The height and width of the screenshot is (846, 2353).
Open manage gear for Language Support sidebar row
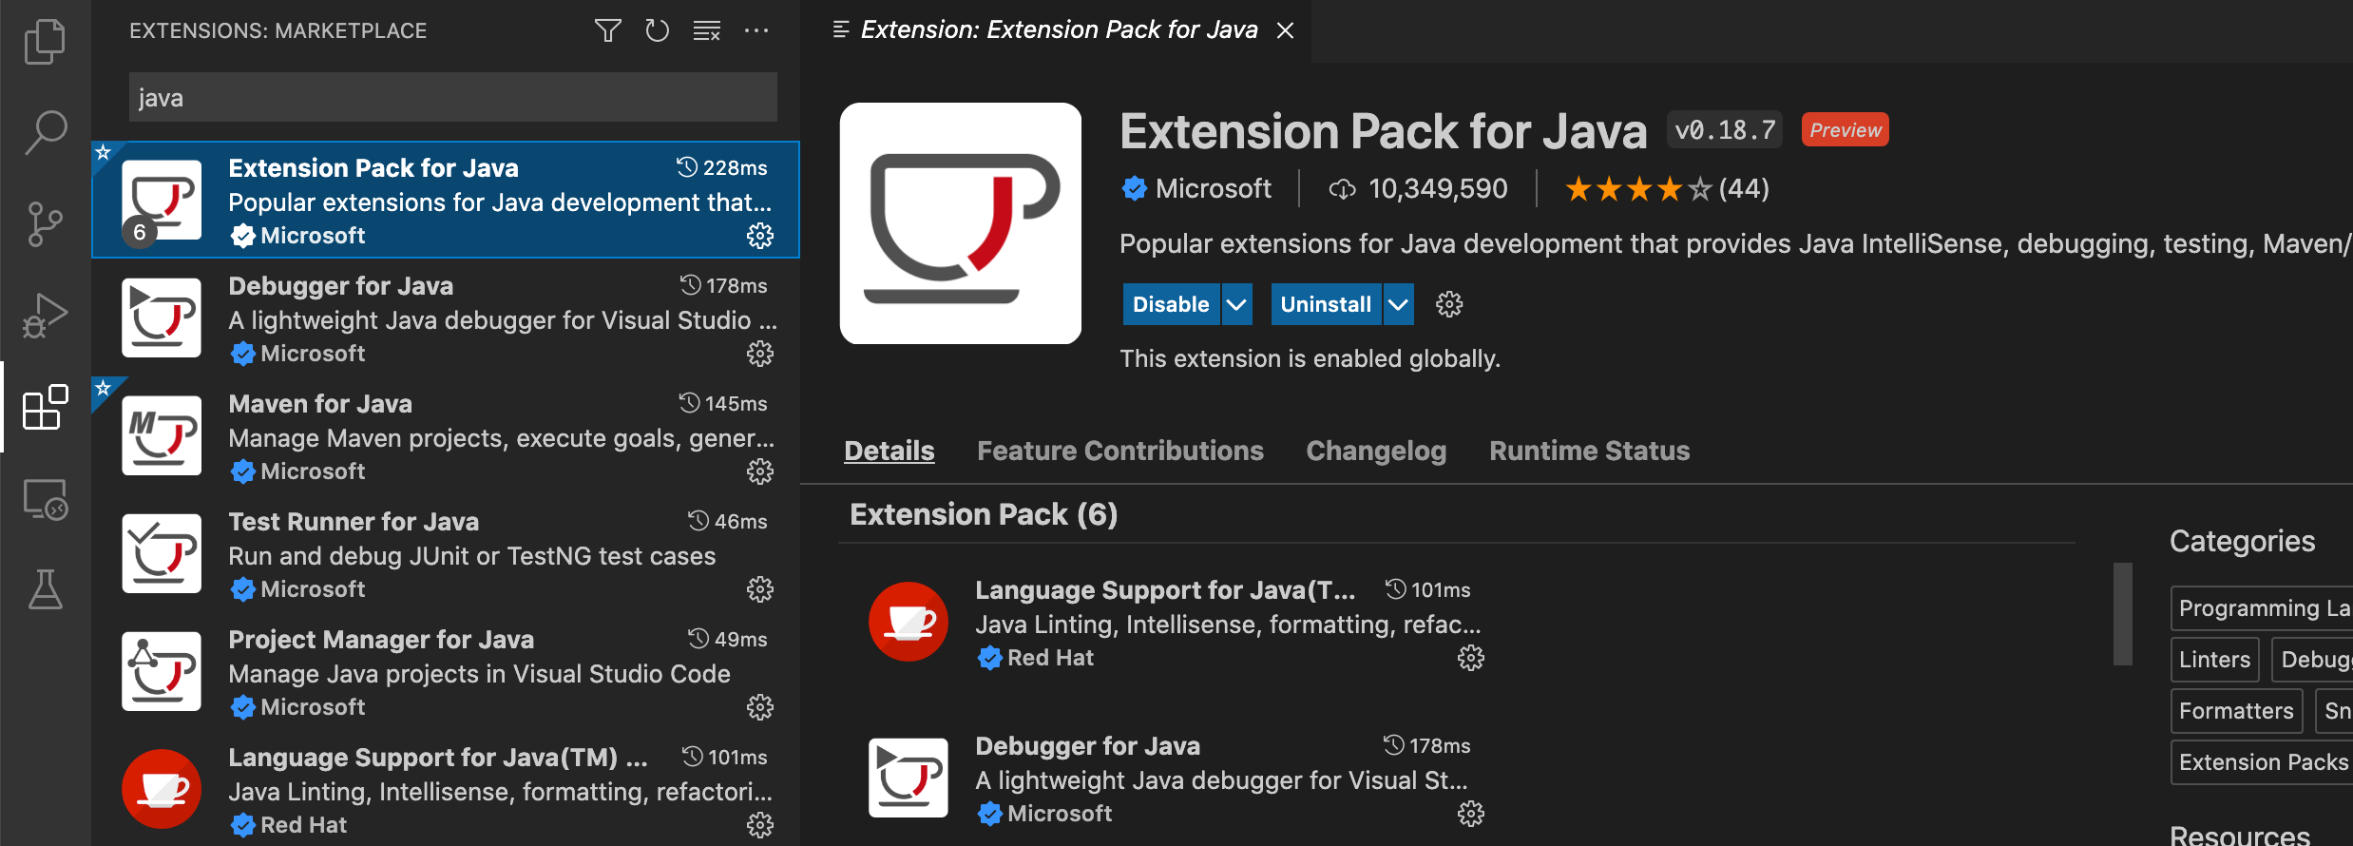coord(760,825)
